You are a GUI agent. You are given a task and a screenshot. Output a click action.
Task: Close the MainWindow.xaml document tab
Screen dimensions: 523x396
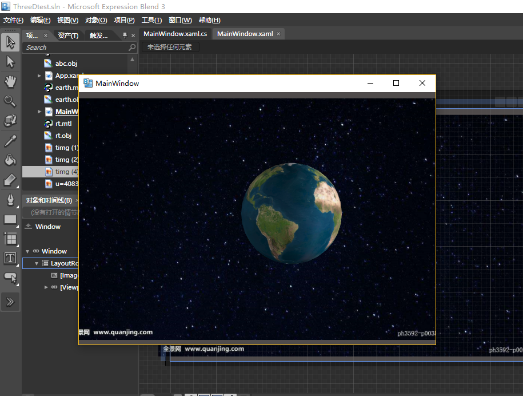(x=278, y=34)
